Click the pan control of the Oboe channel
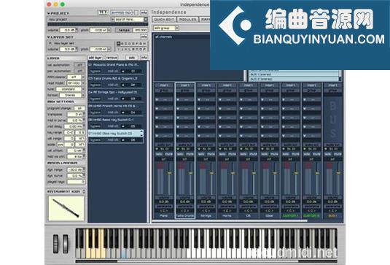390x265 pixels. pos(270,211)
